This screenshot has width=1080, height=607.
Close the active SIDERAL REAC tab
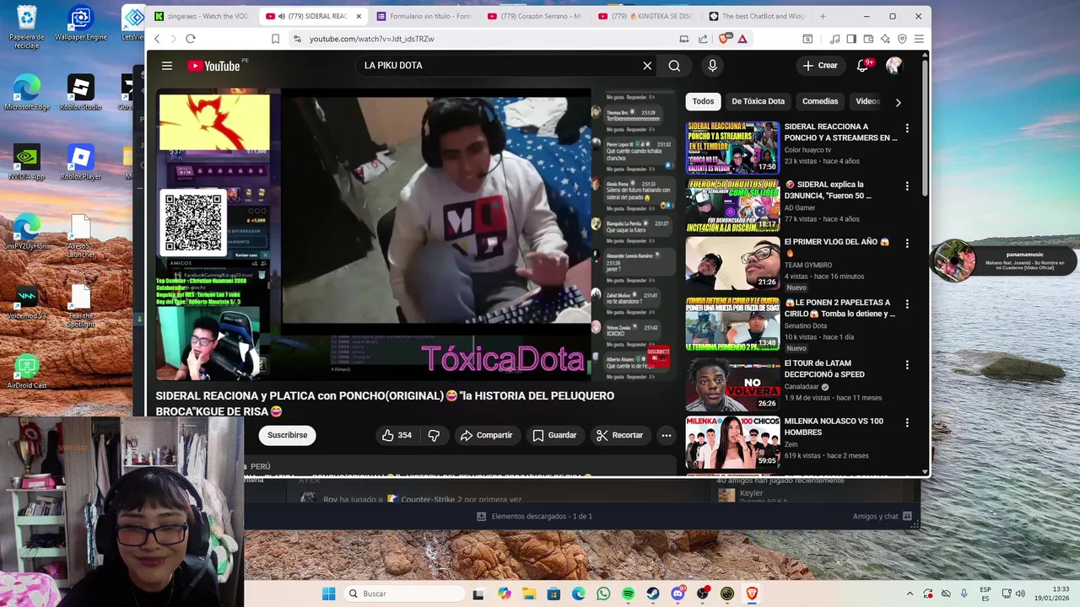359,16
